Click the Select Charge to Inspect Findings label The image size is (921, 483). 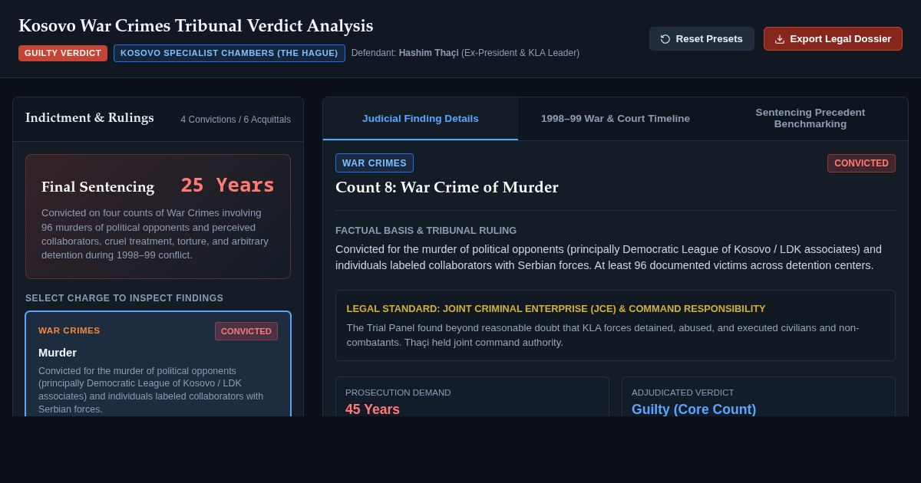(124, 298)
